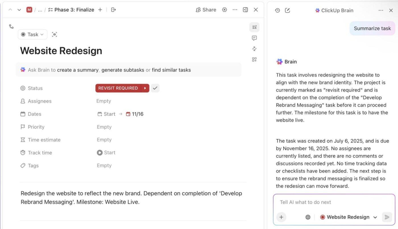398x229 pixels.
Task: Toggle the right sidebar layout panel
Action: [x=245, y=10]
